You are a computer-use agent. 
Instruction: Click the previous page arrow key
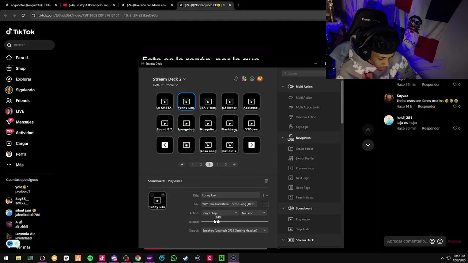(x=165, y=145)
